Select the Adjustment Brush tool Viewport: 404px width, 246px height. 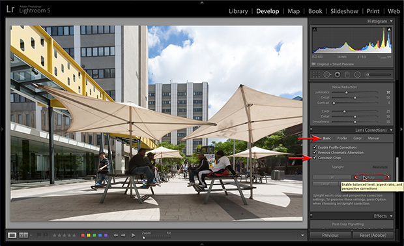pyautogui.click(x=378, y=74)
